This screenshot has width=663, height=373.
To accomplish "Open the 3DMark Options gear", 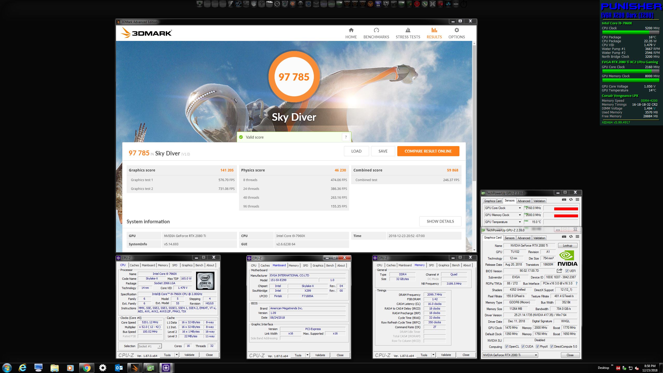I will pyautogui.click(x=456, y=33).
